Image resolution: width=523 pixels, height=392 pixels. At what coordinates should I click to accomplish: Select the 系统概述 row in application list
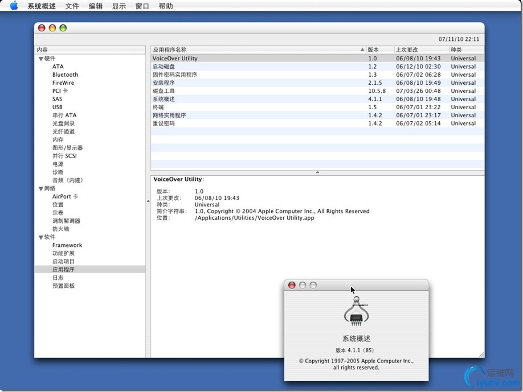317,99
